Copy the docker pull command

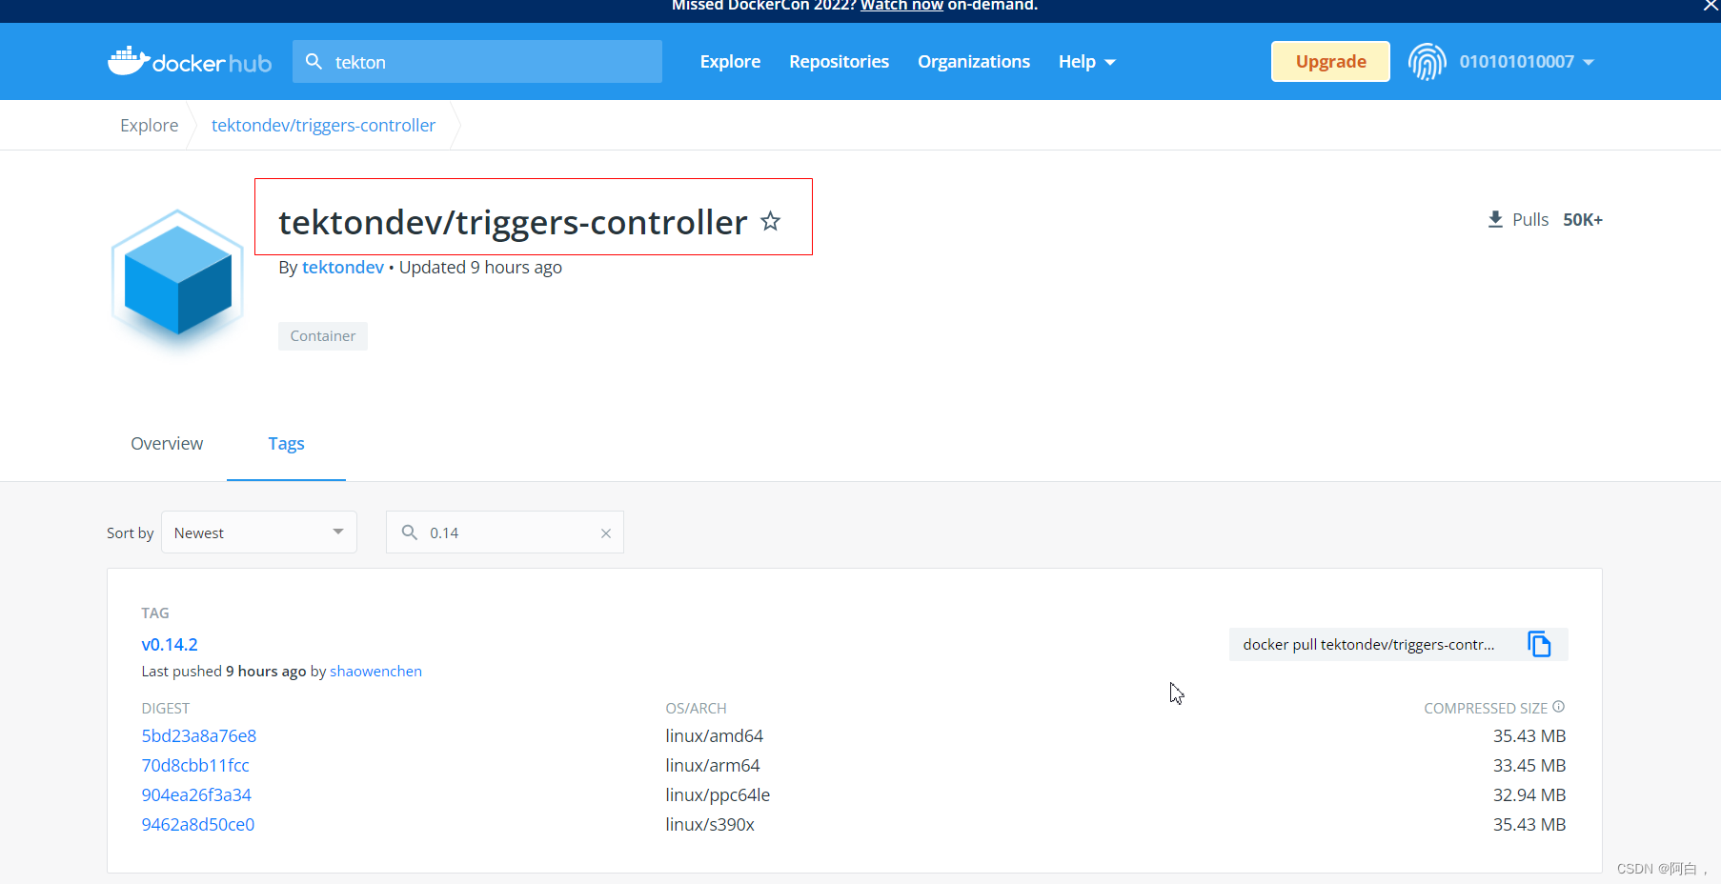1539,645
